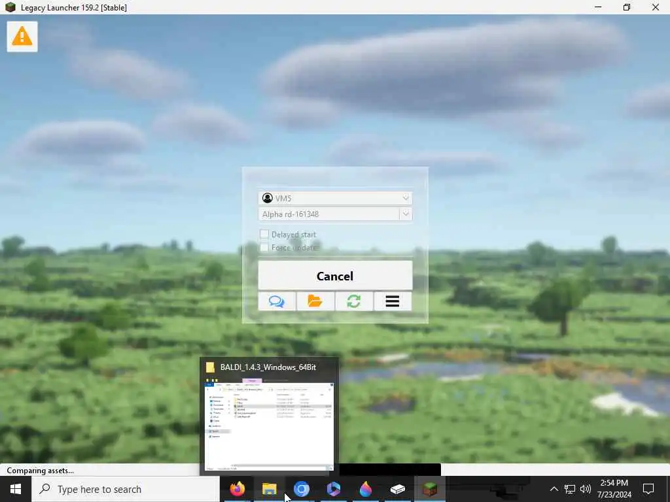Tick the Force update checkbox
670x502 pixels.
click(264, 247)
